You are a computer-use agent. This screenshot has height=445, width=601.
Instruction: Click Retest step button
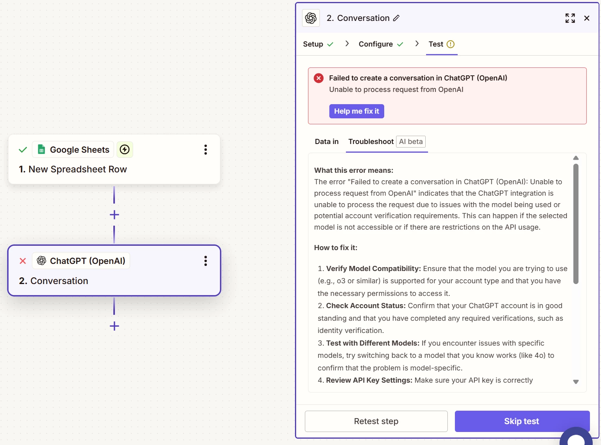coord(376,421)
